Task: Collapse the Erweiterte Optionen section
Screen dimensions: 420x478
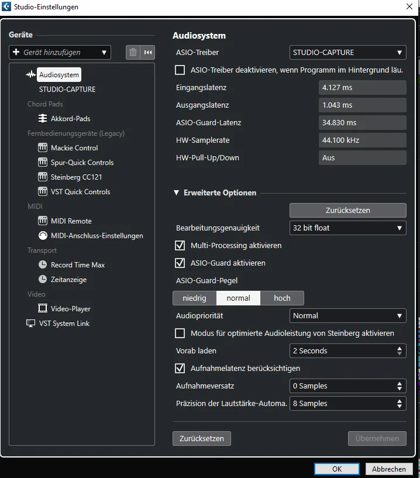Action: tap(177, 192)
